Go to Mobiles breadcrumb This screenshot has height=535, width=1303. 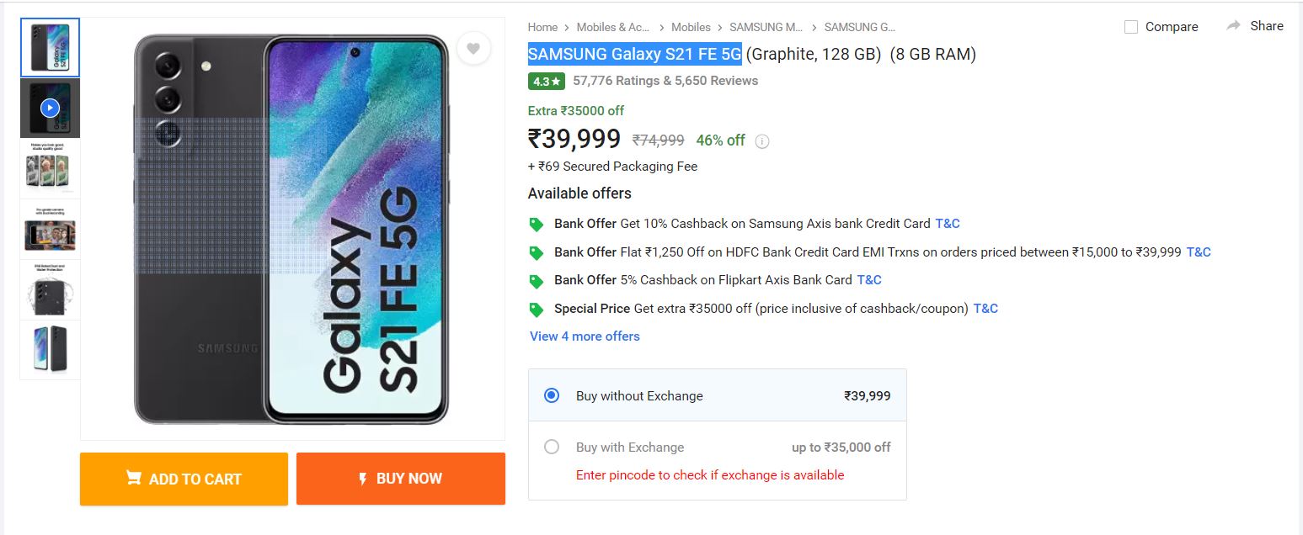pyautogui.click(x=691, y=28)
